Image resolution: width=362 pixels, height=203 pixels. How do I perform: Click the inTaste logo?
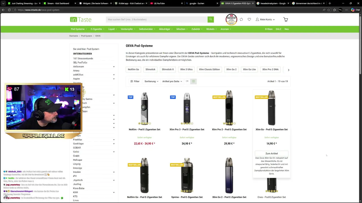click(x=81, y=19)
